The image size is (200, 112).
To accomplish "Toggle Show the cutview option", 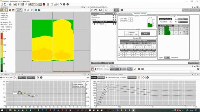I will click(96, 69).
